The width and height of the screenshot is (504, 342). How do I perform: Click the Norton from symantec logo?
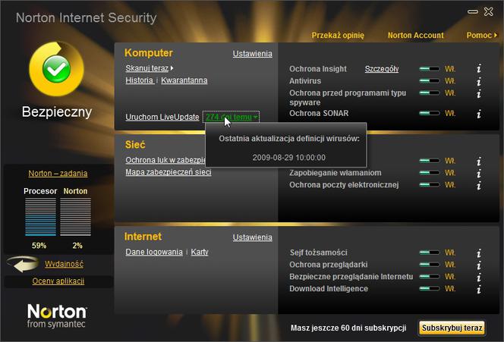[57, 315]
